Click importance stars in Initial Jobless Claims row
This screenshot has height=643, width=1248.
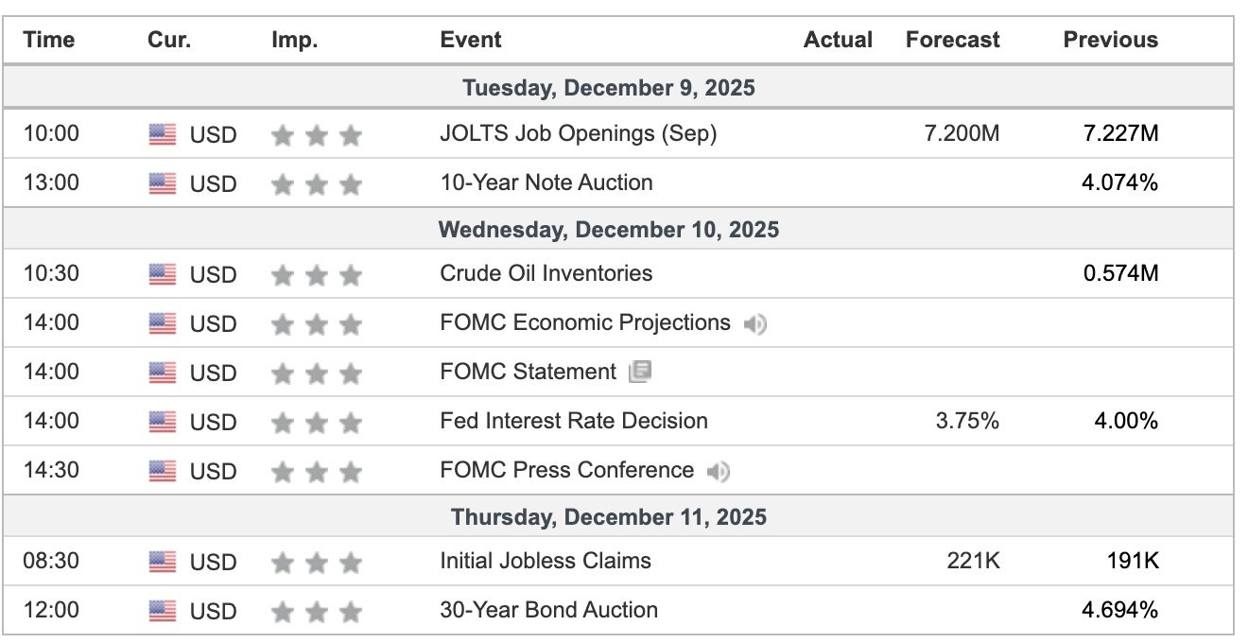click(x=316, y=562)
